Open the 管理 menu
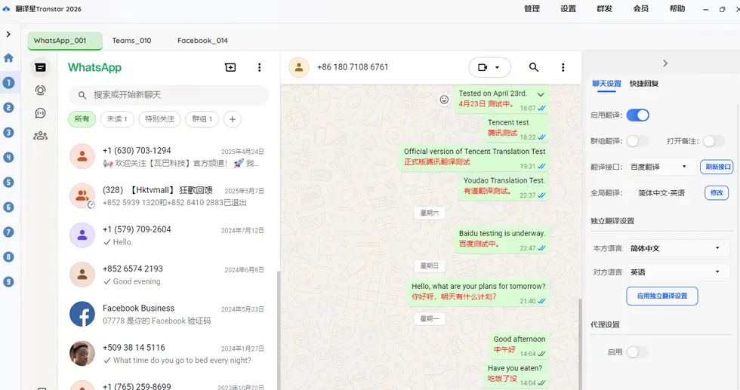Image resolution: width=740 pixels, height=390 pixels. click(x=532, y=8)
